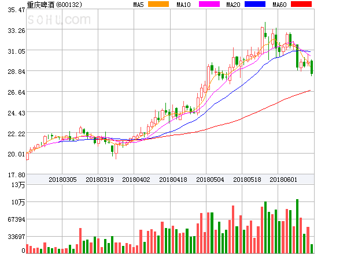Click the MA5 legend label
Image resolution: width=347 pixels, height=254 pixels.
pyautogui.click(x=138, y=5)
